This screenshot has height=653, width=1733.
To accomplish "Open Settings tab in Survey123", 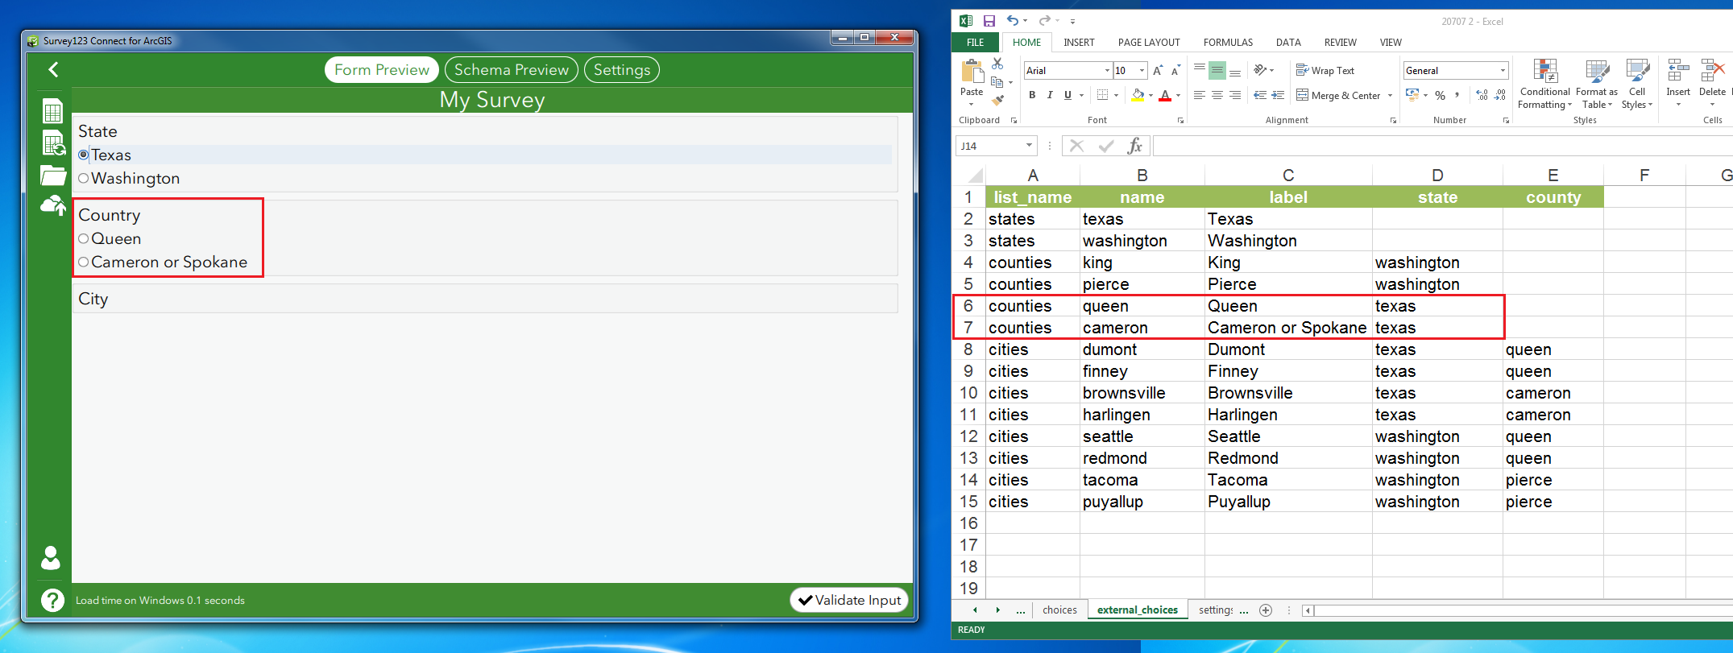I will point(622,70).
